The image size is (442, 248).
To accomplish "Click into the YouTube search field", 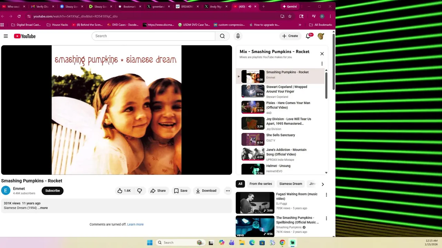I will point(153,36).
